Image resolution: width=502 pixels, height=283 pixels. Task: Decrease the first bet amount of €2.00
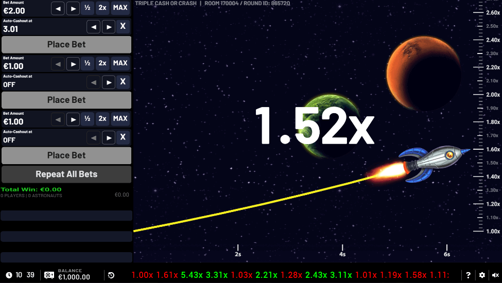click(58, 8)
